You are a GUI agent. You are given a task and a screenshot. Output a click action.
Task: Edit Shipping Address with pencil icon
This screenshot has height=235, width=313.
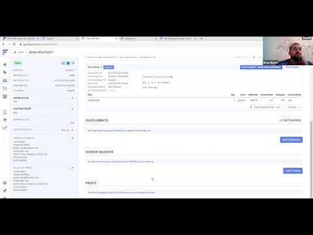click(72, 138)
